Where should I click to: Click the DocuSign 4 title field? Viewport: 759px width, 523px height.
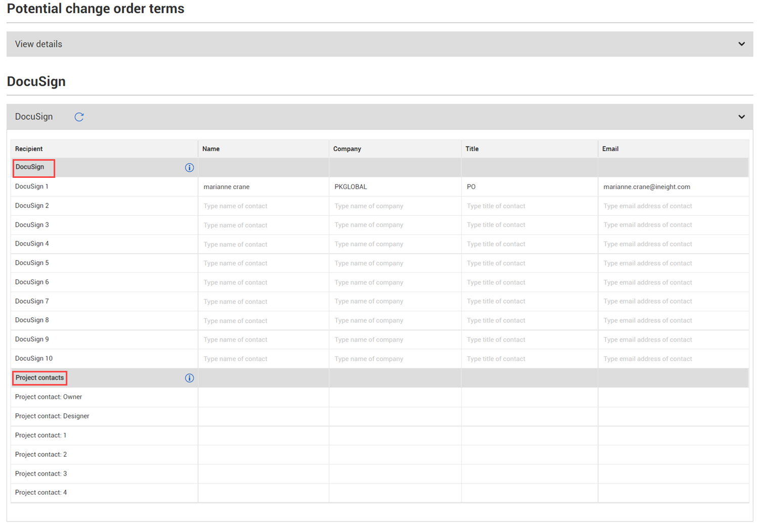pos(530,244)
